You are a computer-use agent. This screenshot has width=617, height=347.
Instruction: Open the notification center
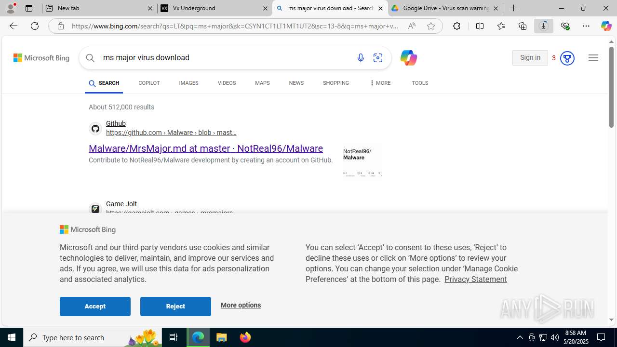pyautogui.click(x=602, y=337)
